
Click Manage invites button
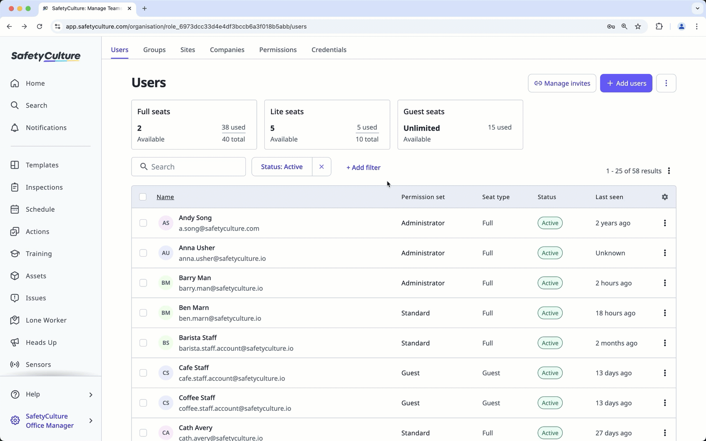tap(562, 83)
